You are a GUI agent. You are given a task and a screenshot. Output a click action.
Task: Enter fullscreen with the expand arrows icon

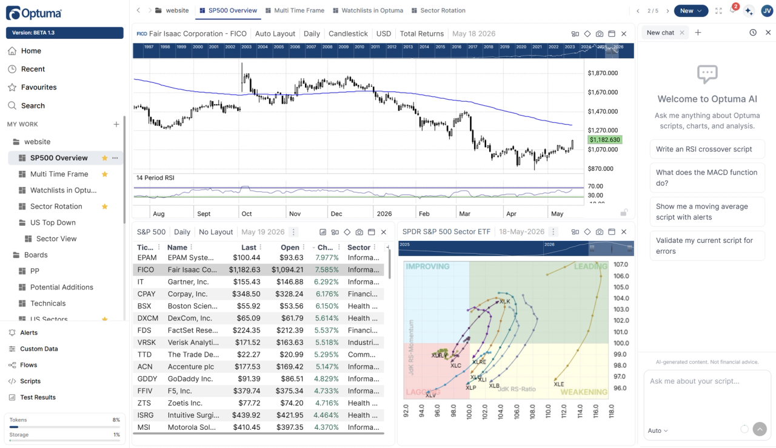[718, 11]
